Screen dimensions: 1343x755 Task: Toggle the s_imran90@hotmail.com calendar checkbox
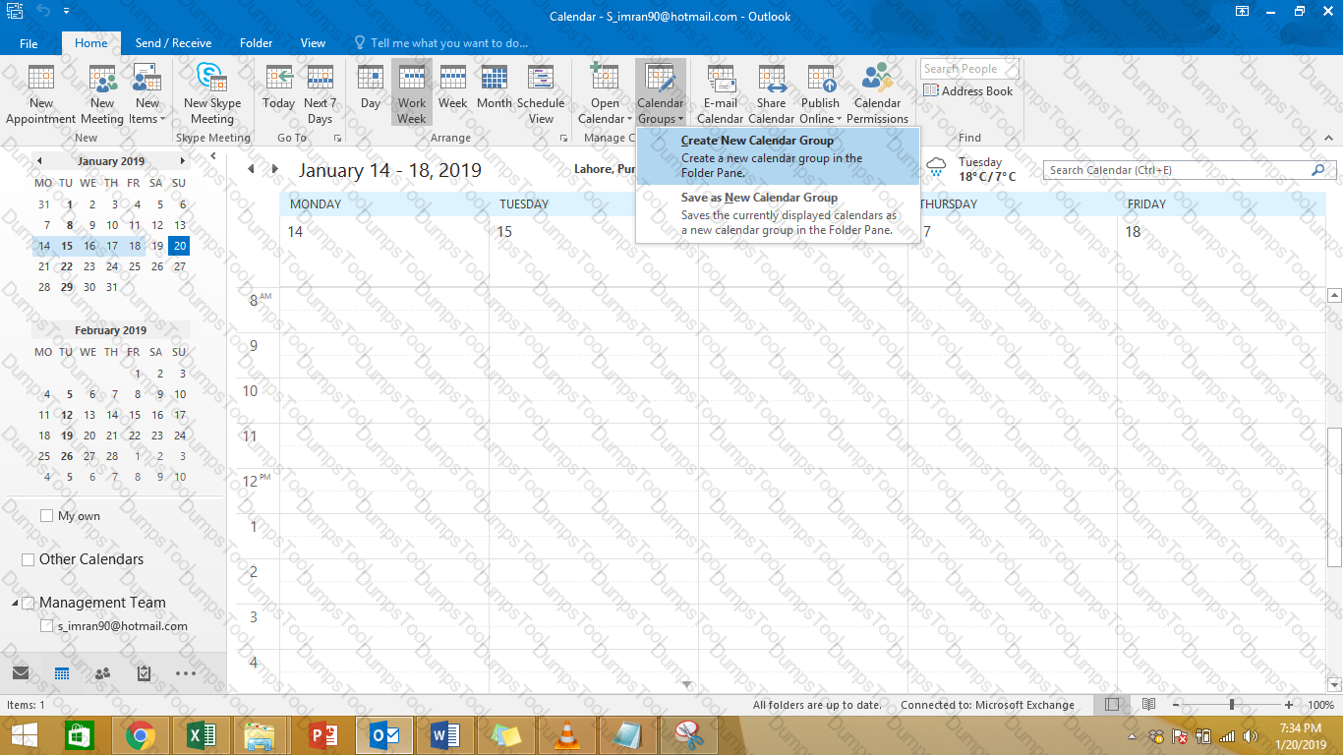(47, 626)
